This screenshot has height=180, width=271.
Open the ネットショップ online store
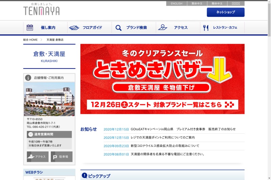click(225, 12)
